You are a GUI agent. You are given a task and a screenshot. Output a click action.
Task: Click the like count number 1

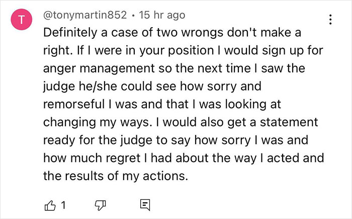click(65, 205)
